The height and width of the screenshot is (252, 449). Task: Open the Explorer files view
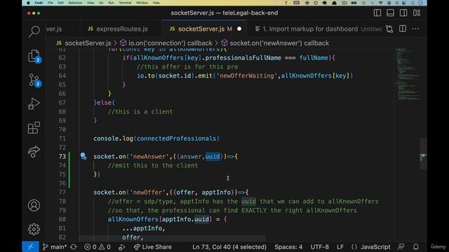tap(34, 56)
